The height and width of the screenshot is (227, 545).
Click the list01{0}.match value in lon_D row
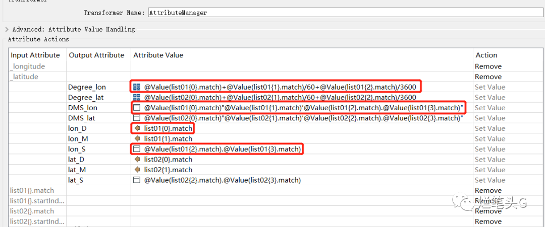[x=168, y=128]
